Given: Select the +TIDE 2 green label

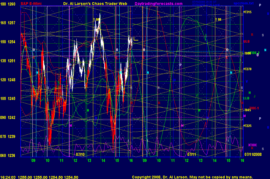Looking at the screenshot, I should tap(254, 53).
